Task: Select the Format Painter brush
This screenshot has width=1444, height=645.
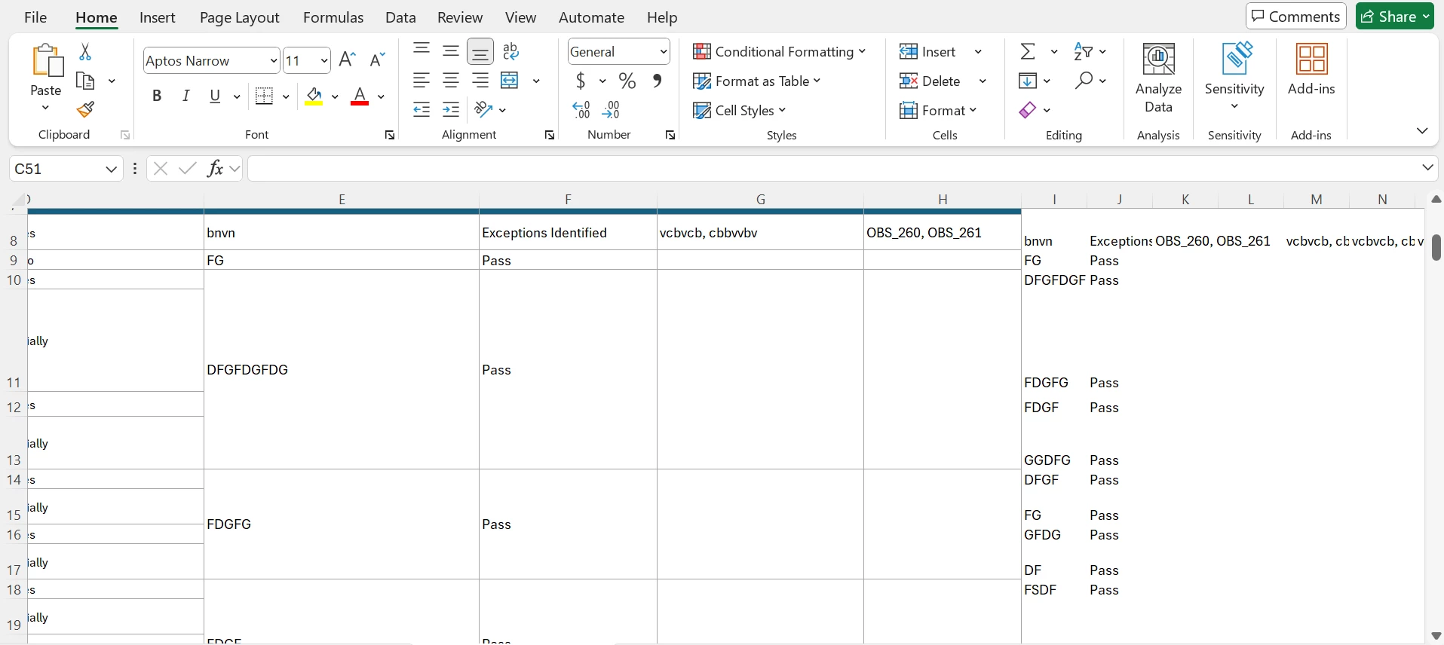Action: (85, 110)
